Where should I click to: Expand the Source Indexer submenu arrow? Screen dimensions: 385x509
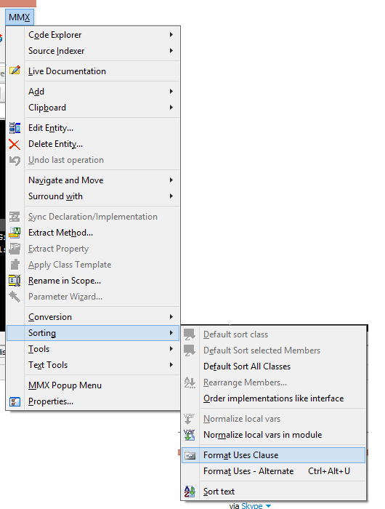click(171, 51)
